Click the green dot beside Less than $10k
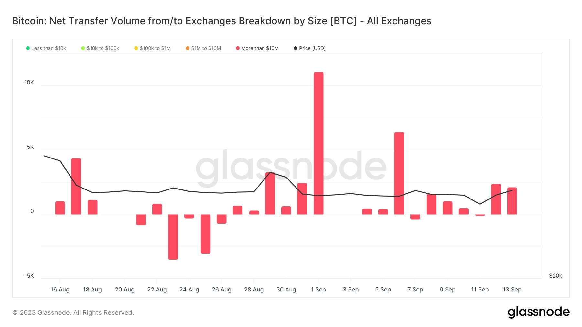The height and width of the screenshot is (327, 582). tap(28, 48)
